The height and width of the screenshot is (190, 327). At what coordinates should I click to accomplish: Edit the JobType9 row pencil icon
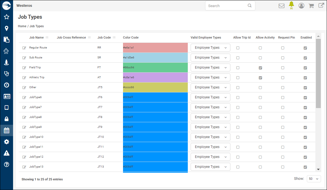click(24, 127)
